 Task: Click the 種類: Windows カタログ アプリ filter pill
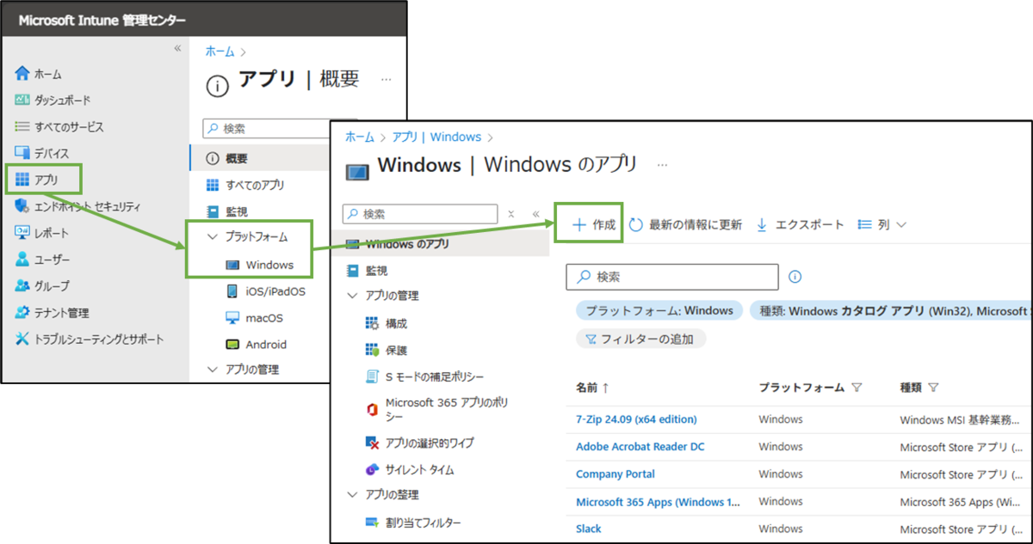(890, 310)
